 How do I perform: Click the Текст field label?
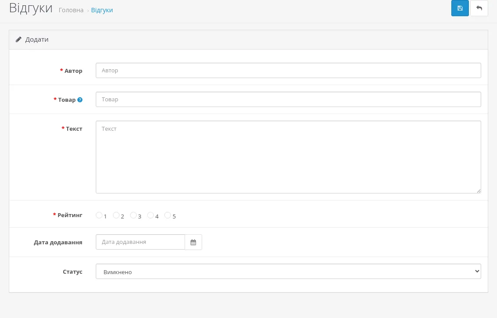tap(74, 129)
